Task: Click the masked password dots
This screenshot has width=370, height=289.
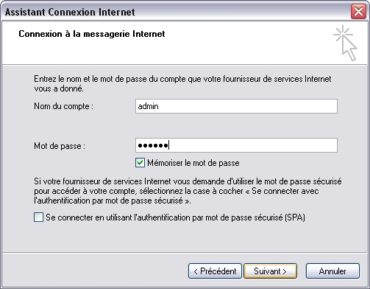Action: pyautogui.click(x=153, y=145)
